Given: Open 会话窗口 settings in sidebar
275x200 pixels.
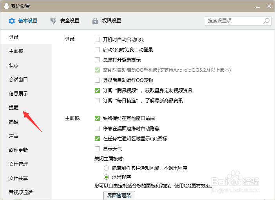Looking at the screenshot, I should pyautogui.click(x=26, y=79).
